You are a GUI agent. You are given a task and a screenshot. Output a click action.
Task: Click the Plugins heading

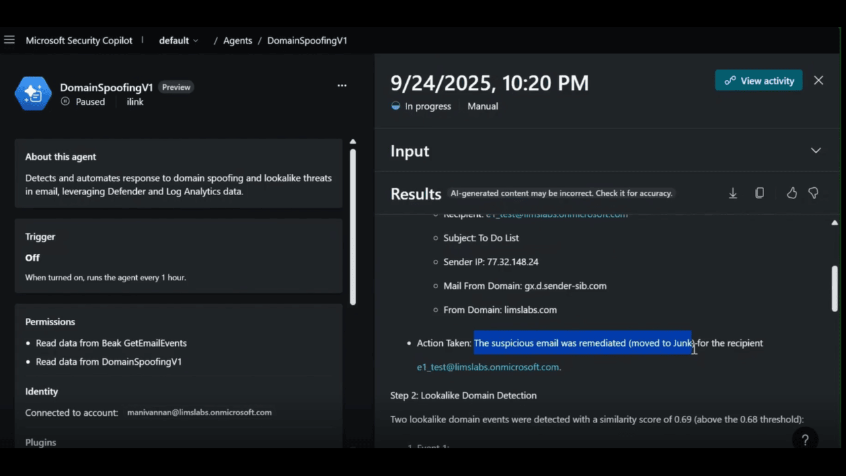(40, 442)
